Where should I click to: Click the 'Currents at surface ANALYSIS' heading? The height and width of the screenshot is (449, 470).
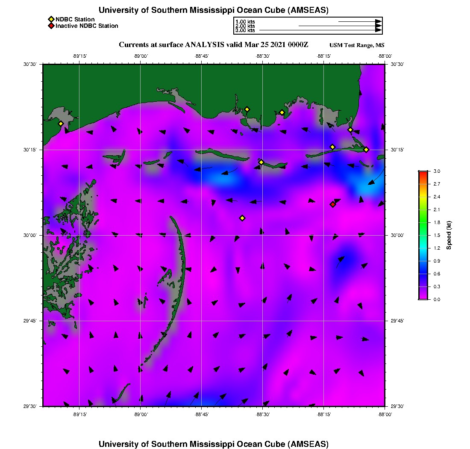click(214, 45)
